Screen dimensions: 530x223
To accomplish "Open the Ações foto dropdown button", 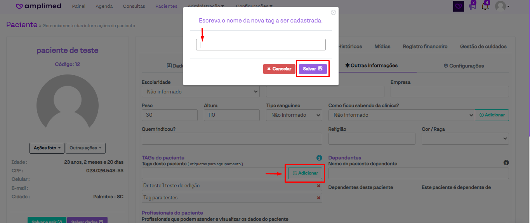I will click(47, 148).
